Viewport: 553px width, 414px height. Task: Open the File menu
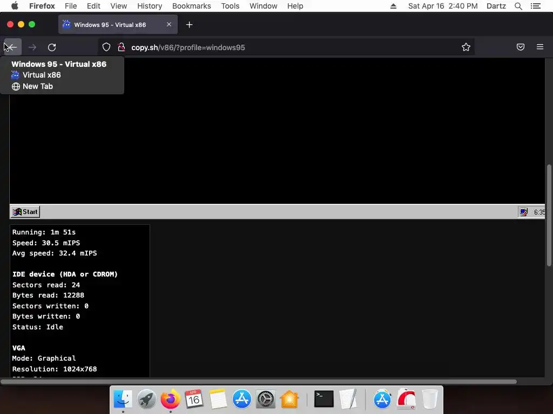[71, 6]
